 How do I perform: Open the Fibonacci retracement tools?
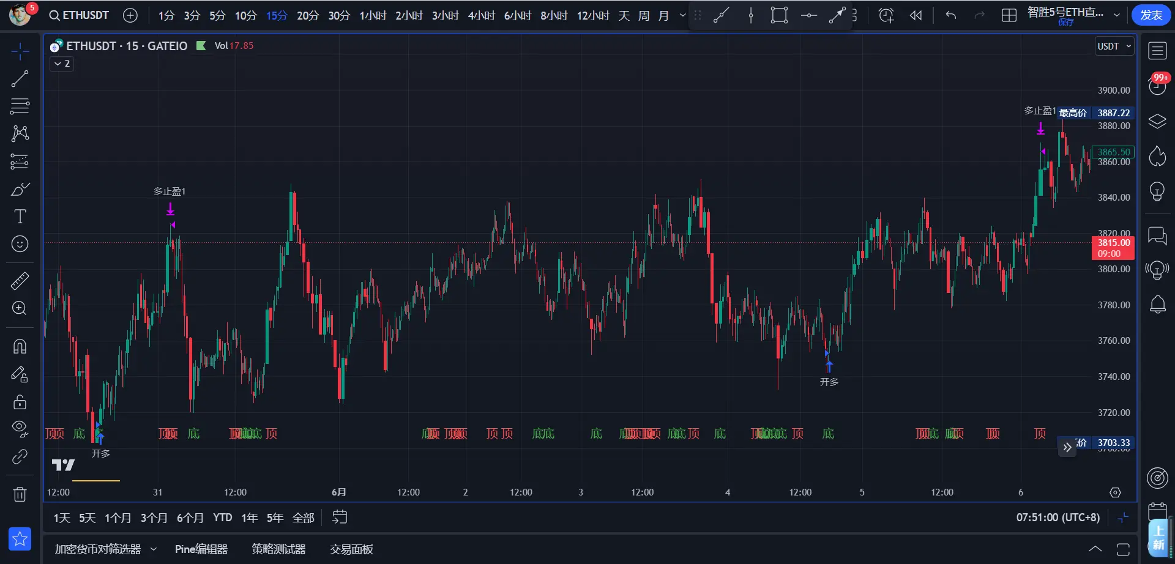[20, 106]
